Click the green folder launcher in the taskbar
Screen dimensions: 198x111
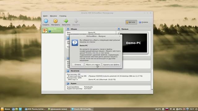tap(17, 109)
